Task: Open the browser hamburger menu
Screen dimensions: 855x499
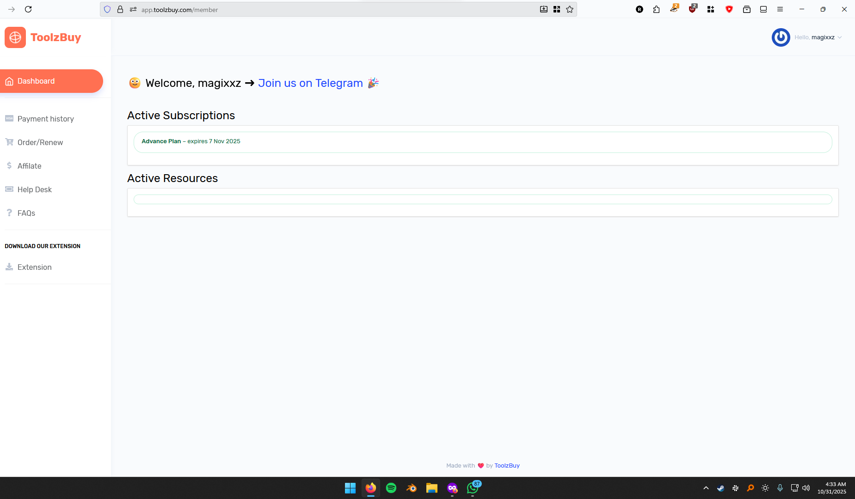Action: pyautogui.click(x=780, y=9)
